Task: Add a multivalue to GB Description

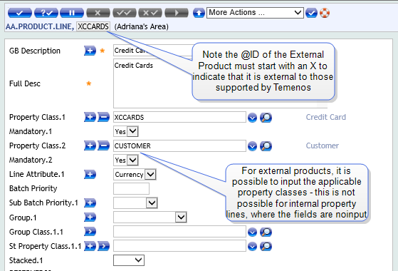Action: click(90, 51)
